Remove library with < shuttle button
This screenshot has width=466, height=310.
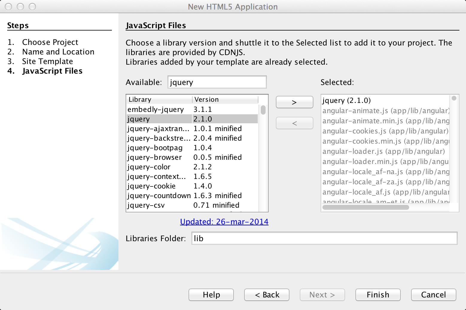(x=294, y=123)
